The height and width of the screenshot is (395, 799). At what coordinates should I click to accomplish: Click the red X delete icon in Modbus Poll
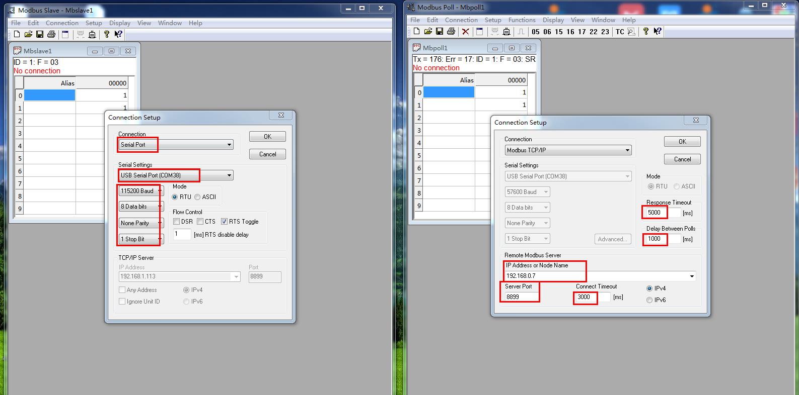click(x=466, y=31)
